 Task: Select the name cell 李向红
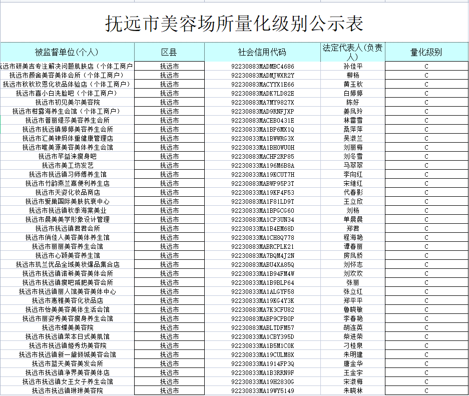coord(353,174)
